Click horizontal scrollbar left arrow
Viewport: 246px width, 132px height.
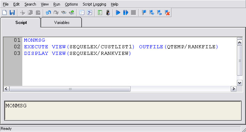click(x=6, y=89)
